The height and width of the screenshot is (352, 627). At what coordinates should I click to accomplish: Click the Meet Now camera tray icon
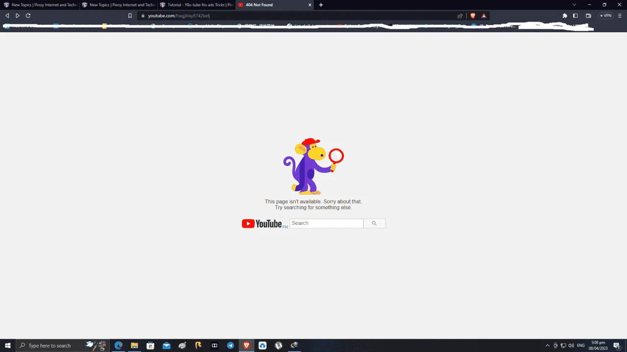(555, 346)
